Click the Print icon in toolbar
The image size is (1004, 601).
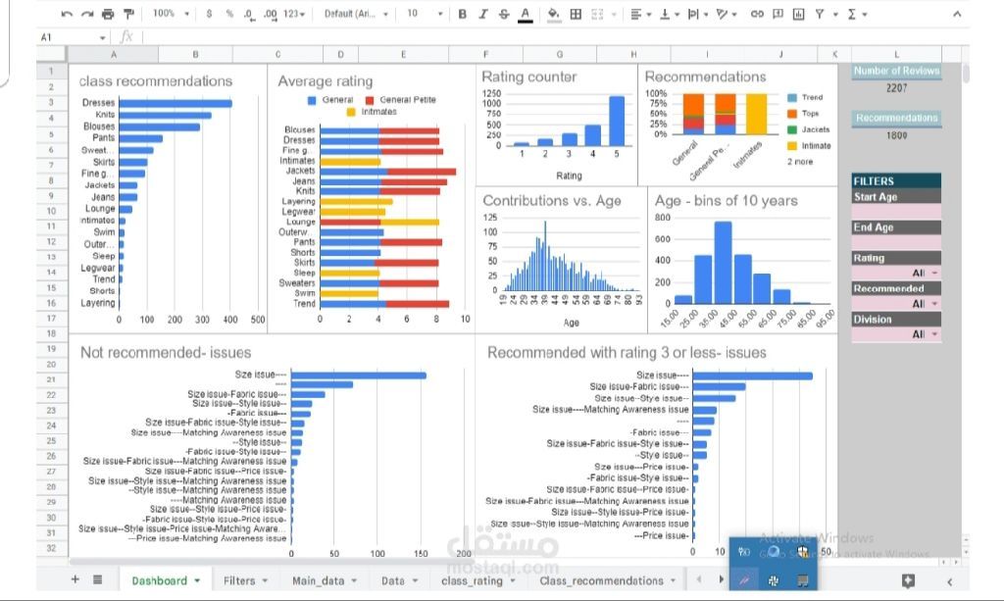click(108, 14)
